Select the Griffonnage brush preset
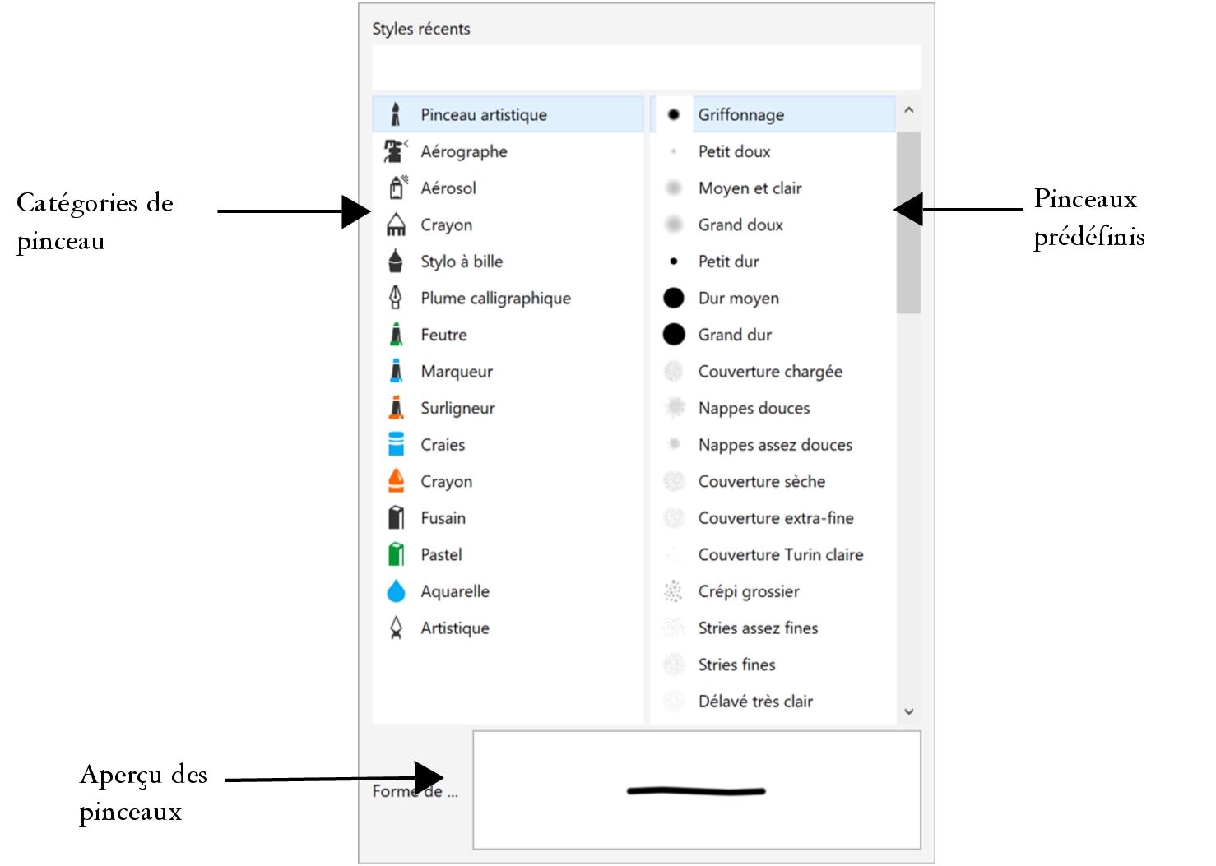1216x866 pixels. click(740, 115)
